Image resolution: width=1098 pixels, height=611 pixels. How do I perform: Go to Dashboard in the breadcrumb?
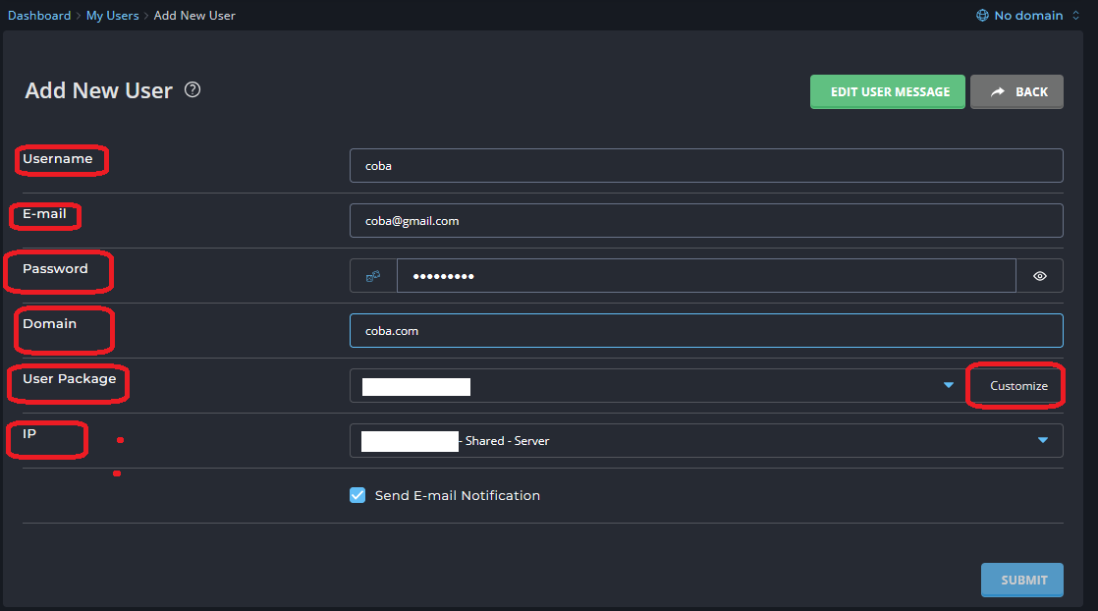(x=39, y=16)
